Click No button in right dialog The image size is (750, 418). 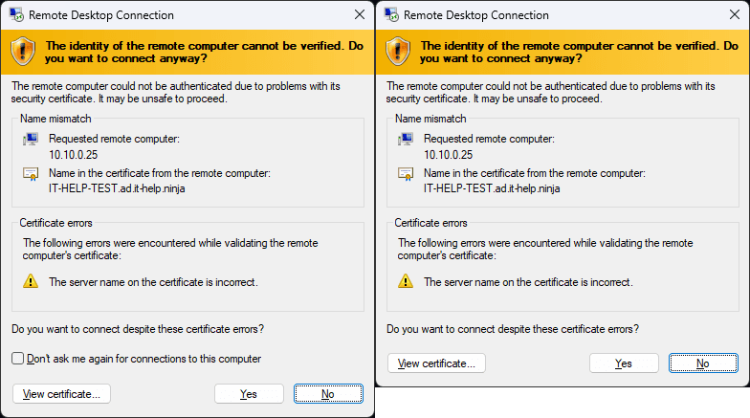(703, 363)
